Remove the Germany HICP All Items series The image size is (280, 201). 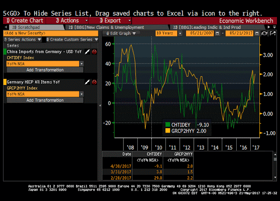(x=94, y=82)
